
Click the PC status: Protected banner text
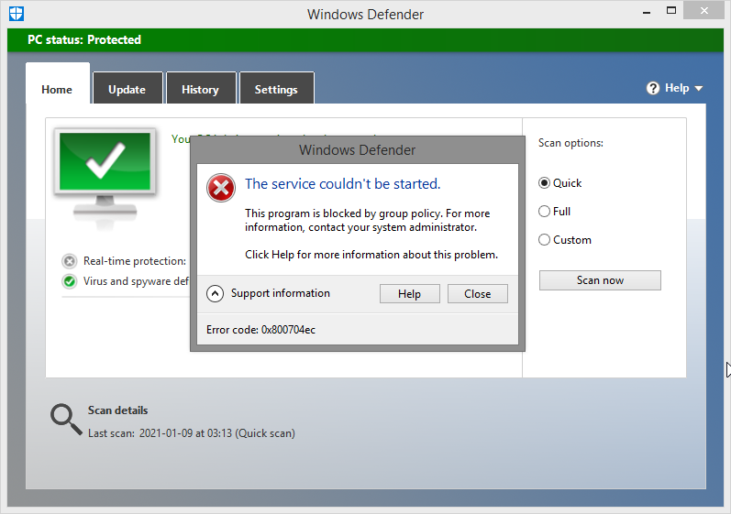83,39
